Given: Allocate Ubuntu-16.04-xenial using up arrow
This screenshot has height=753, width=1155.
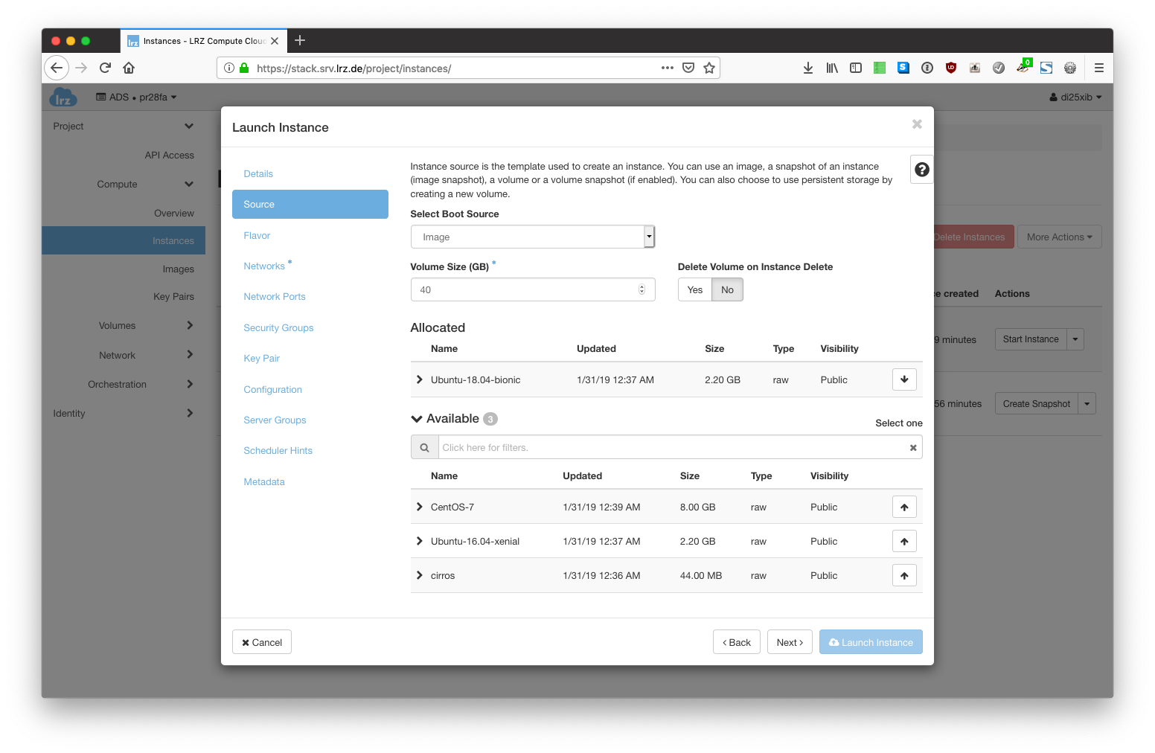Looking at the screenshot, I should [904, 542].
